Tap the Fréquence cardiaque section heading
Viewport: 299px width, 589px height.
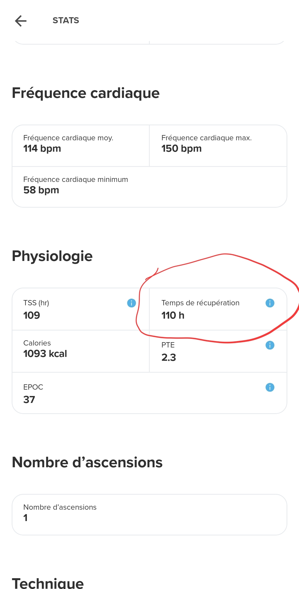(x=86, y=93)
